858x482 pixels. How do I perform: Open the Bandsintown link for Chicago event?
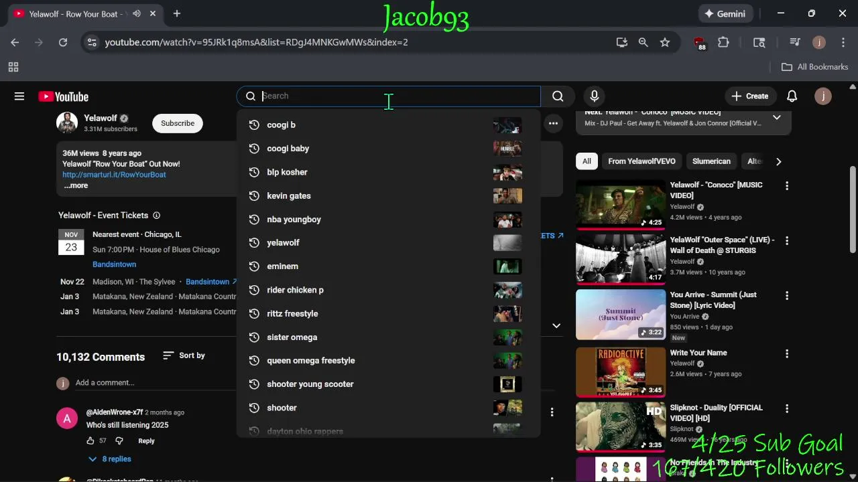pos(114,264)
